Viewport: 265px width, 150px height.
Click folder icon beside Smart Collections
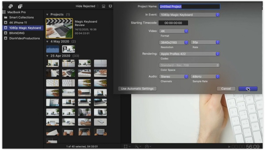click(6, 18)
